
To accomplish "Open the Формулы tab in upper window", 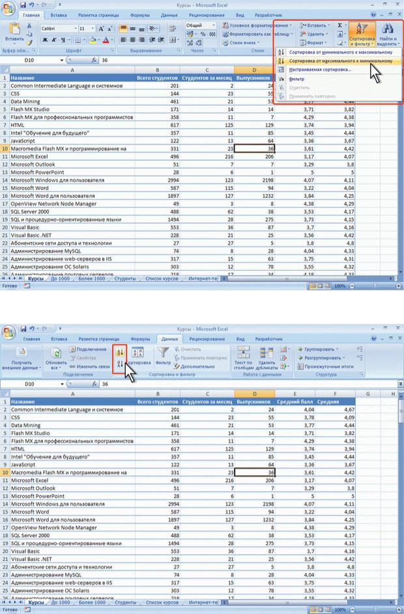I will point(139,15).
